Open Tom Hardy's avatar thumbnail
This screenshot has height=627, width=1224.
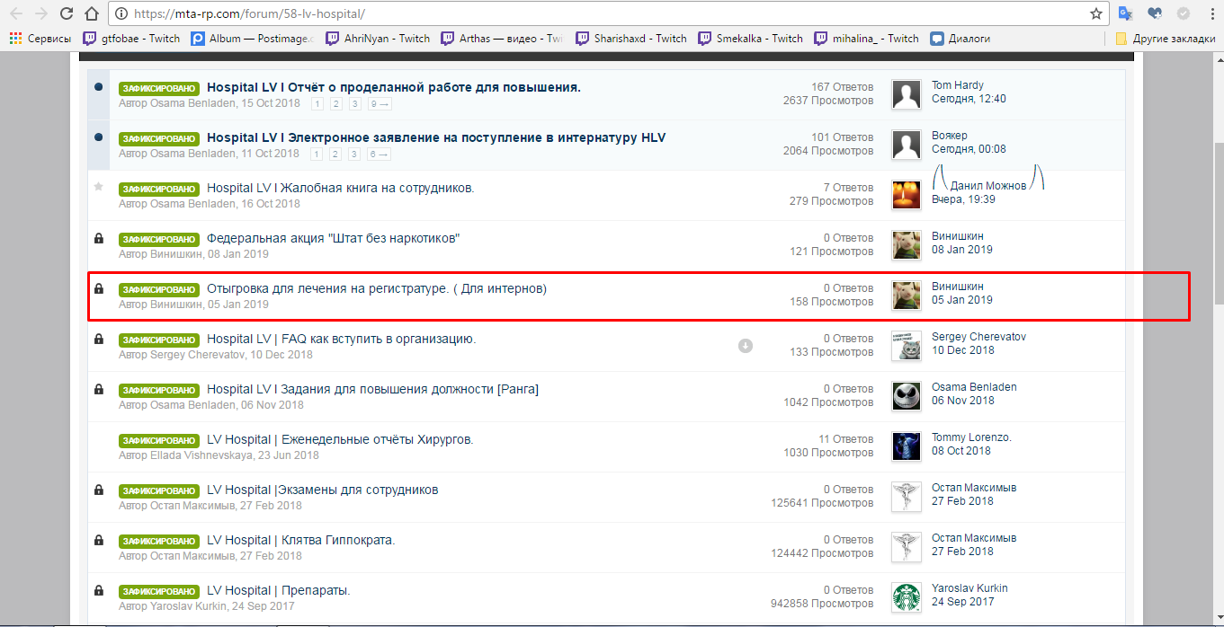[907, 93]
